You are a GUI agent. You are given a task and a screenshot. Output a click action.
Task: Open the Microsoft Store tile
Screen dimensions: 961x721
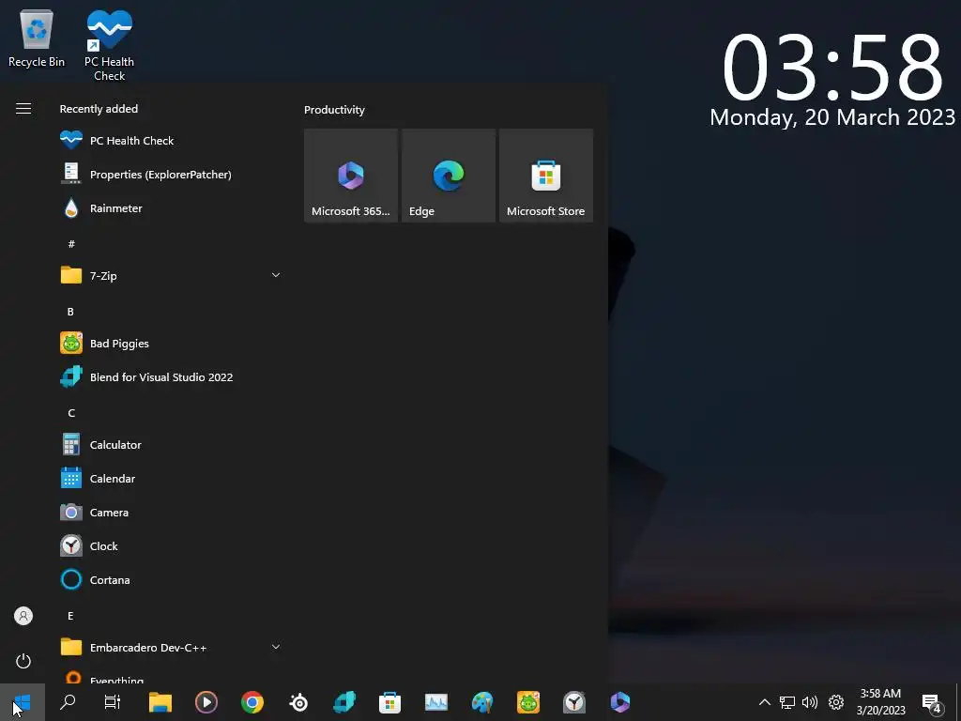pyautogui.click(x=546, y=176)
